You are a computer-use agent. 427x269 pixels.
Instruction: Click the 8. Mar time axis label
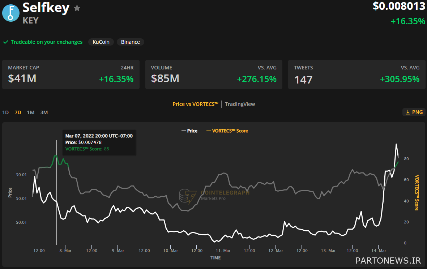65,251
